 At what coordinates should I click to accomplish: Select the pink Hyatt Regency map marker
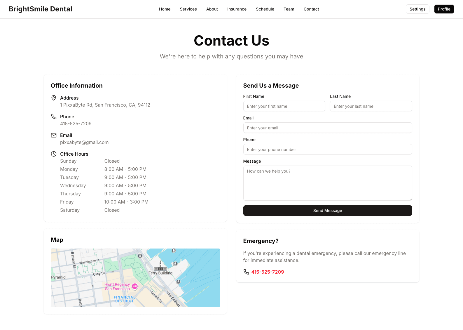click(x=135, y=286)
